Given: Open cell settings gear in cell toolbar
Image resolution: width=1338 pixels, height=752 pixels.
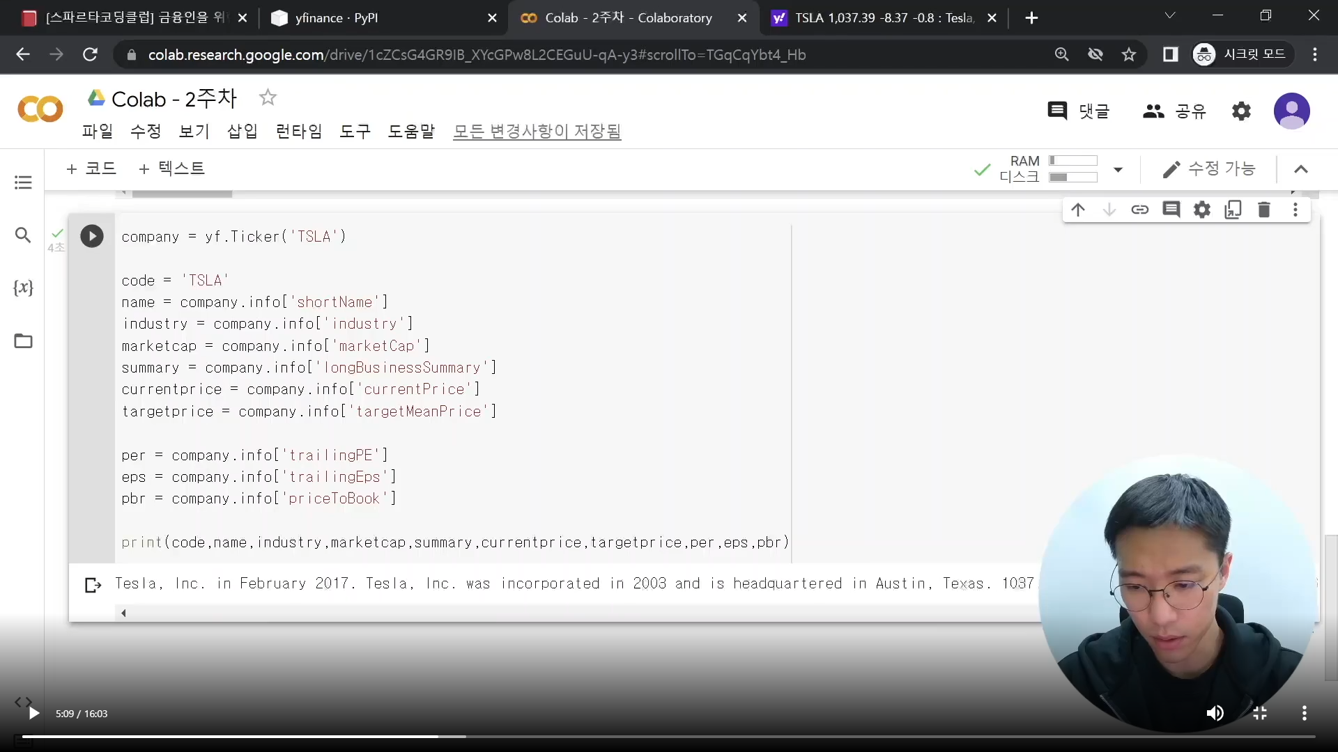Looking at the screenshot, I should click(x=1202, y=210).
